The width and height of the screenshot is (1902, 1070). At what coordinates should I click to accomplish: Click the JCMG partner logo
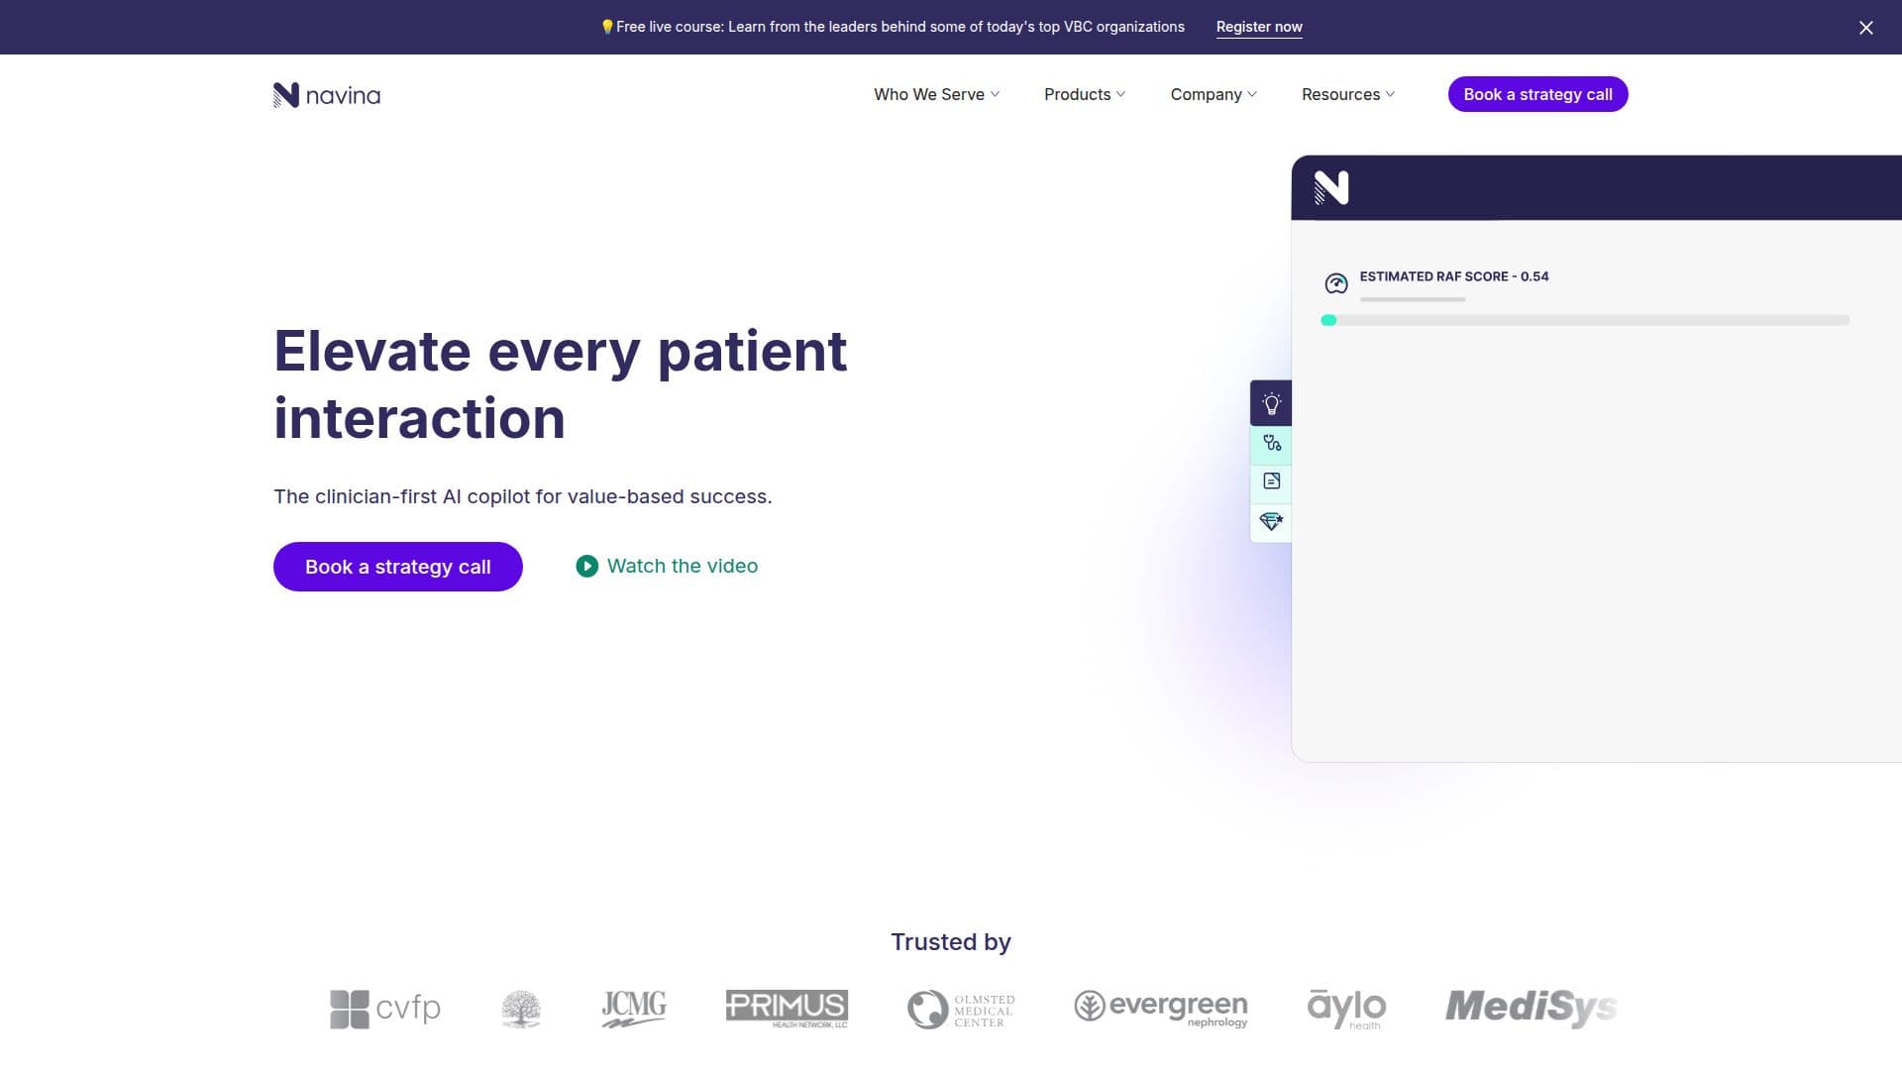point(634,1009)
